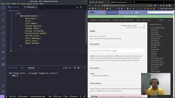Open notifications bell in status bar
This screenshot has height=98, width=175.
pyautogui.click(x=84, y=96)
